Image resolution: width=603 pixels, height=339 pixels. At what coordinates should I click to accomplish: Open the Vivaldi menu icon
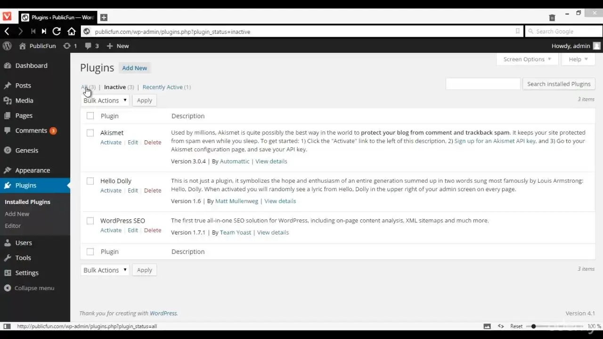click(x=7, y=17)
